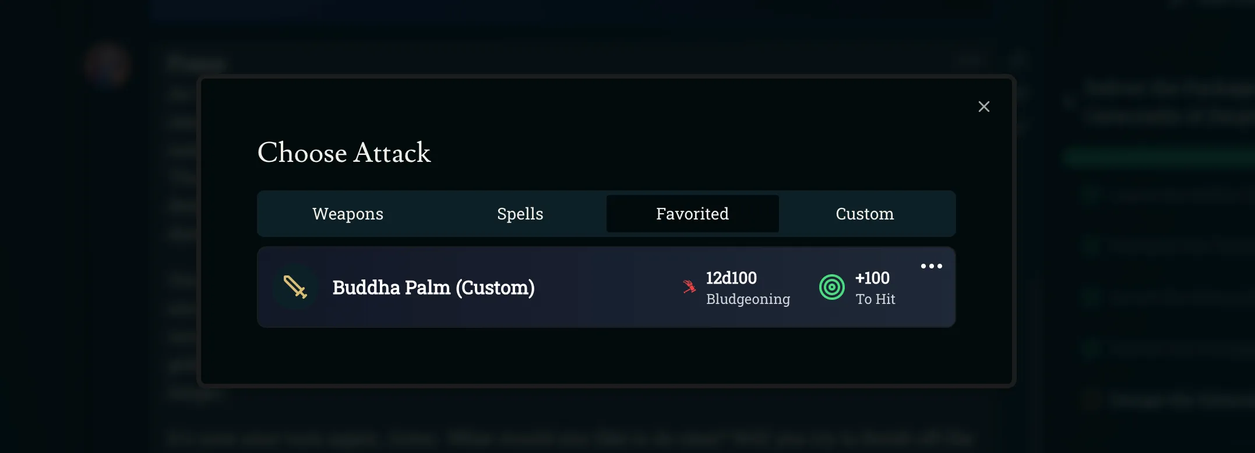
Task: Click the empty middle of the Buddha Palm row
Action: (x=606, y=287)
